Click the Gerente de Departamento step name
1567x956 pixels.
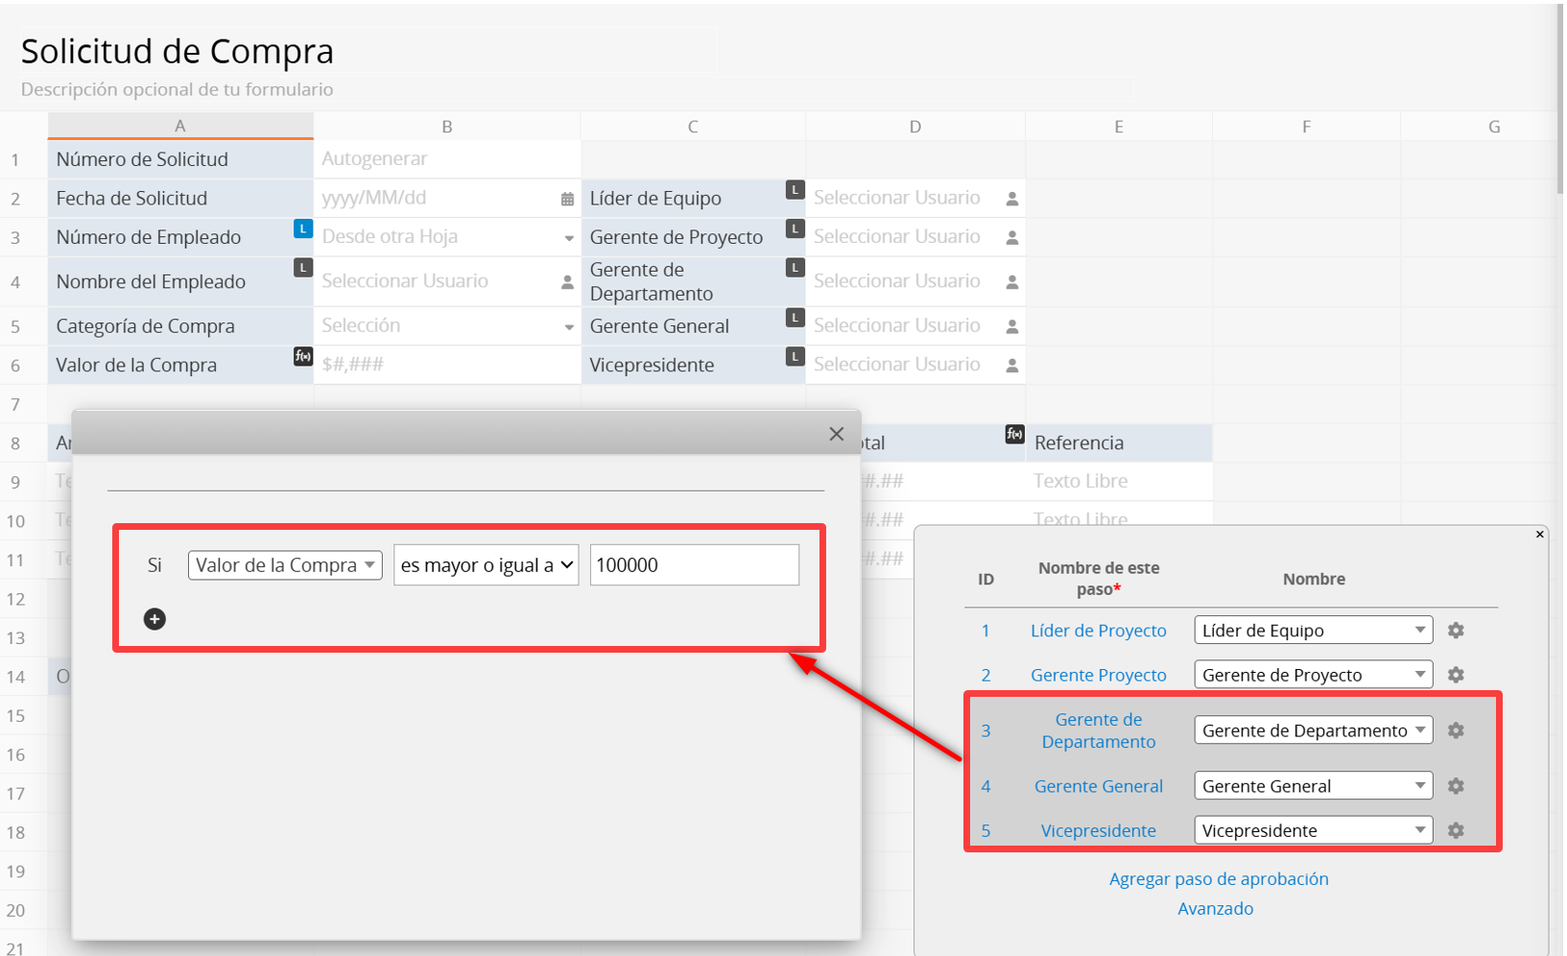[x=1098, y=730]
